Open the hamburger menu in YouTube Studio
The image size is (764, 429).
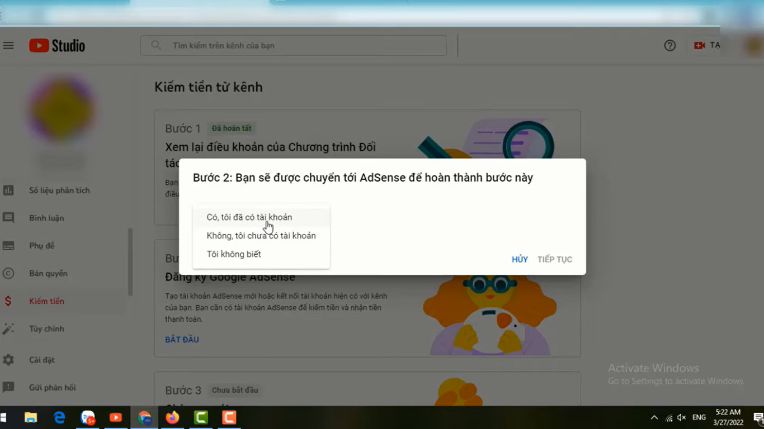click(8, 45)
